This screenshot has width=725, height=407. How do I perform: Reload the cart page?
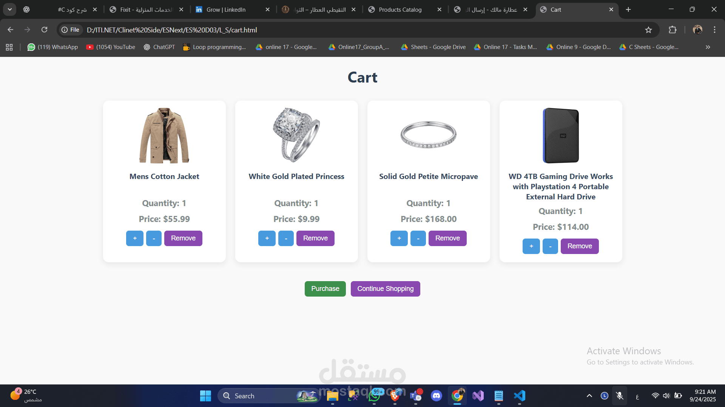44,30
